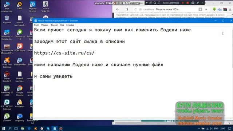This screenshot has height=131, width=233.
Task: Click the Bandicam magnifier search icon
Action: (155, 3)
